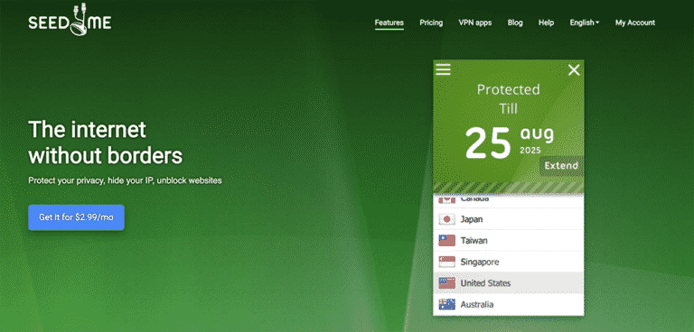Open the Features menu item
Viewport: 694px width, 332px height.
coord(389,23)
